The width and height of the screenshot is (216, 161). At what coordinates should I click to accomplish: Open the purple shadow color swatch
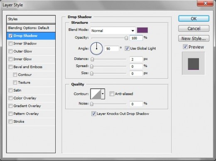coord(142,30)
